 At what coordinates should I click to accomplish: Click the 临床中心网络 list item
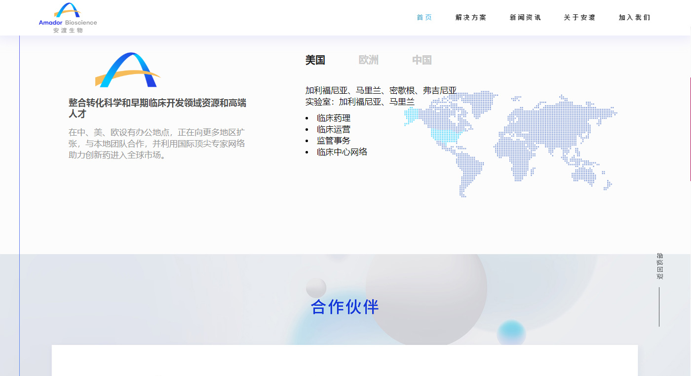342,152
